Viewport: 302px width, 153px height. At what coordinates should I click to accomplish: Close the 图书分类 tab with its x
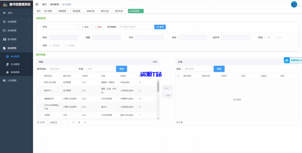(x=110, y=11)
